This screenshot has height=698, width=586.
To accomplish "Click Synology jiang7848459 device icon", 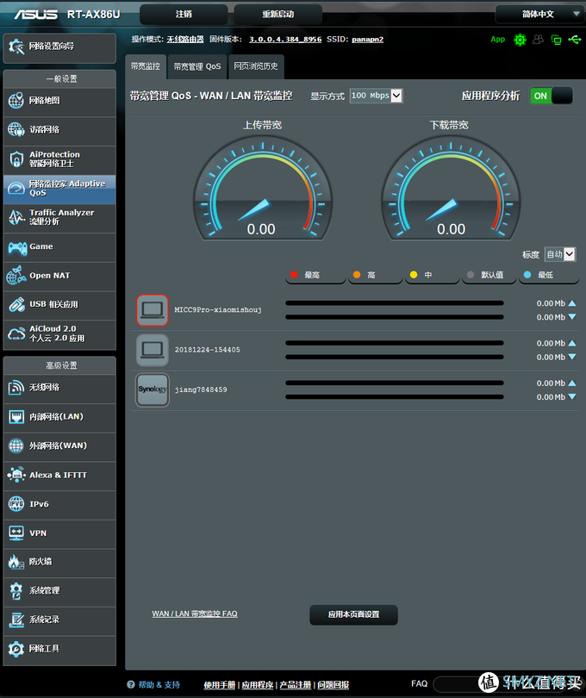I will click(153, 390).
